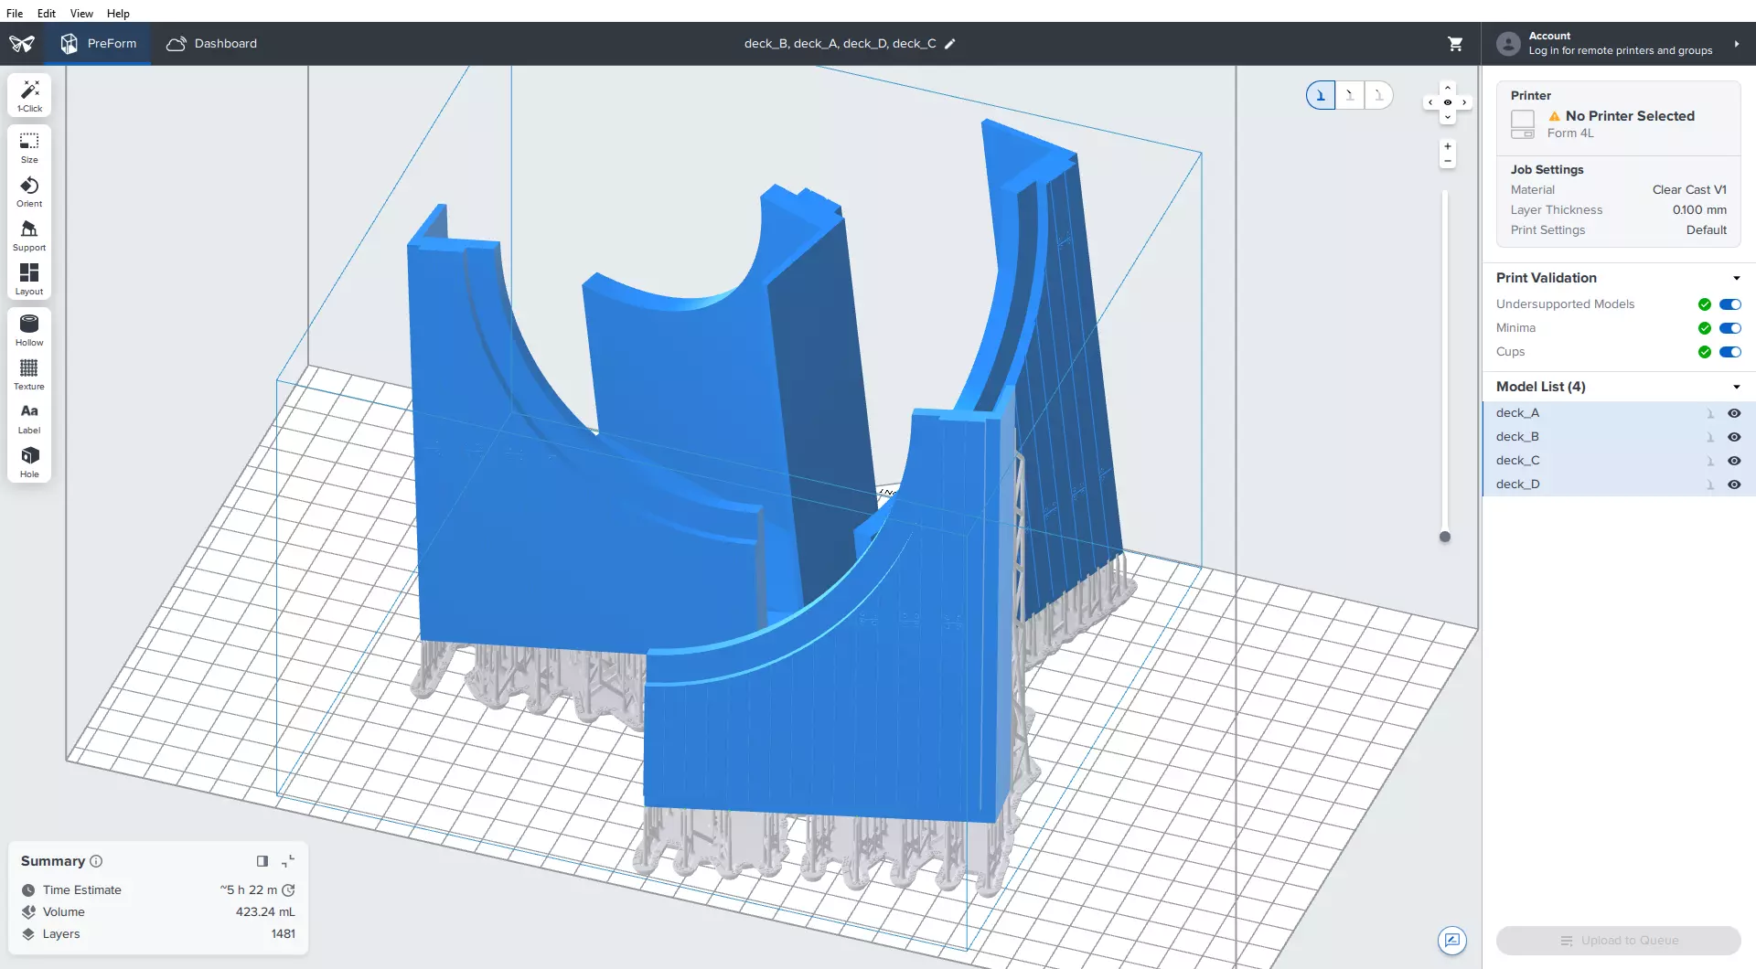Select the third view mode button
The width and height of the screenshot is (1756, 969).
(x=1379, y=95)
